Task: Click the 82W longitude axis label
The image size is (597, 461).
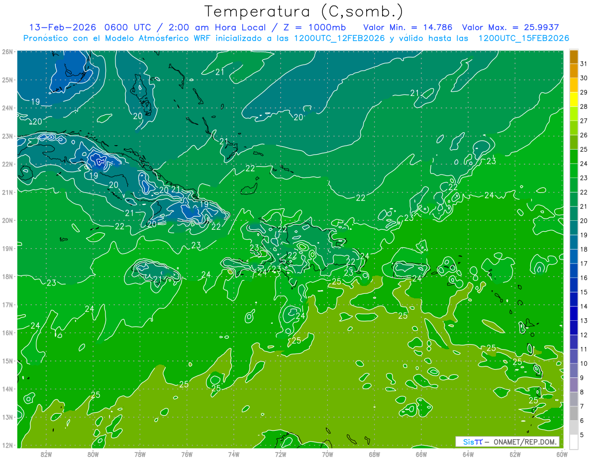Action: (46, 454)
